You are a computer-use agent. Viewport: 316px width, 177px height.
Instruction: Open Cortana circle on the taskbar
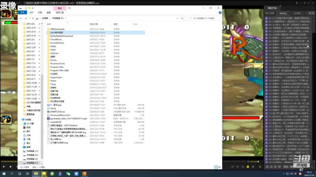click(19, 173)
